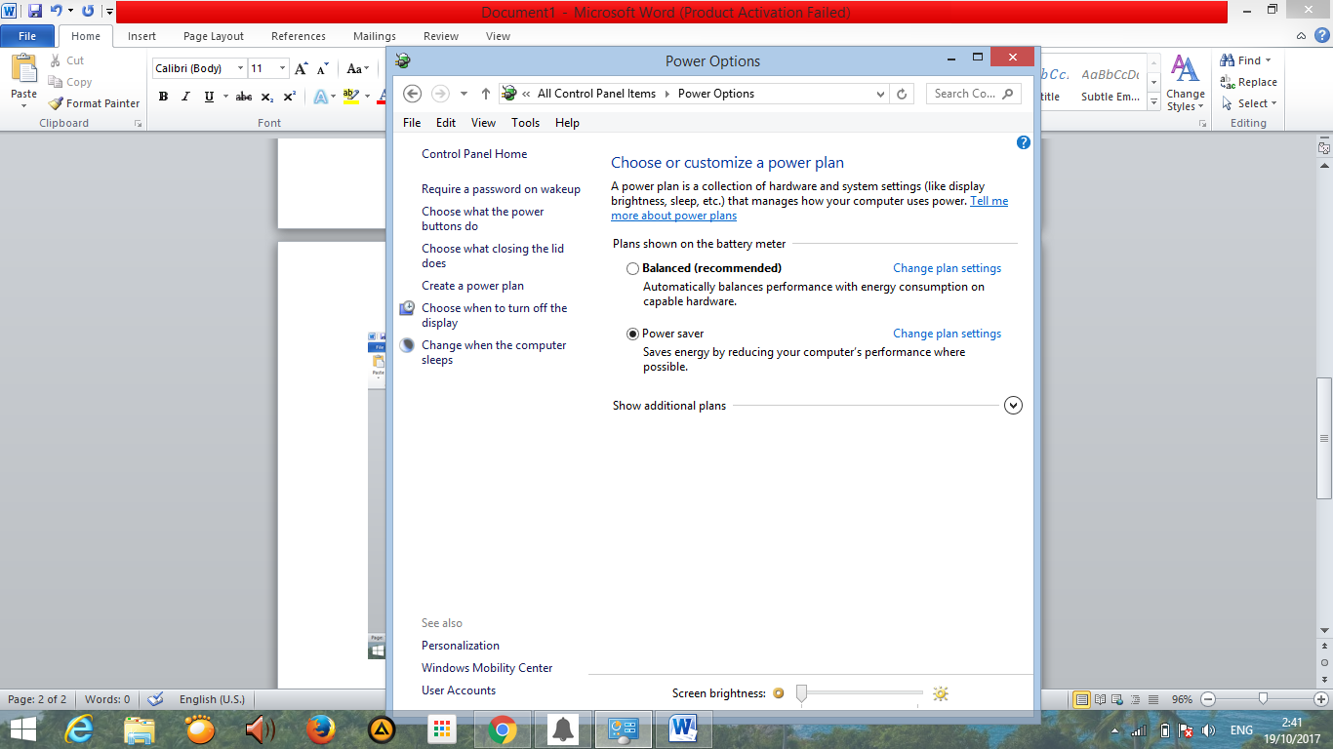Refresh the Power Options address bar
Viewport: 1333px width, 749px height.
pos(902,94)
